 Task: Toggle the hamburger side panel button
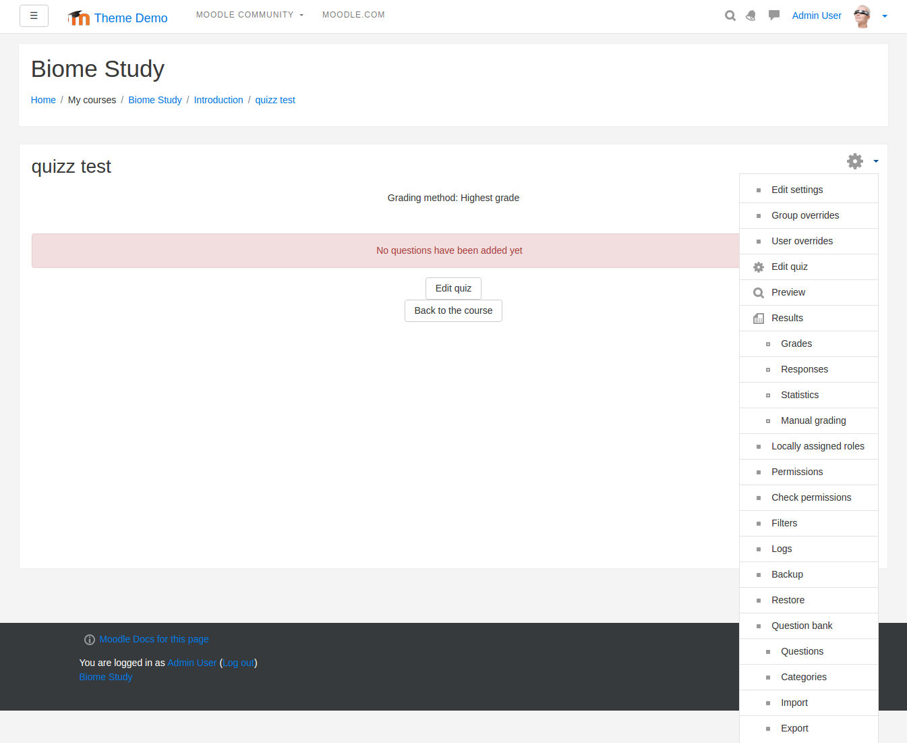[x=34, y=16]
